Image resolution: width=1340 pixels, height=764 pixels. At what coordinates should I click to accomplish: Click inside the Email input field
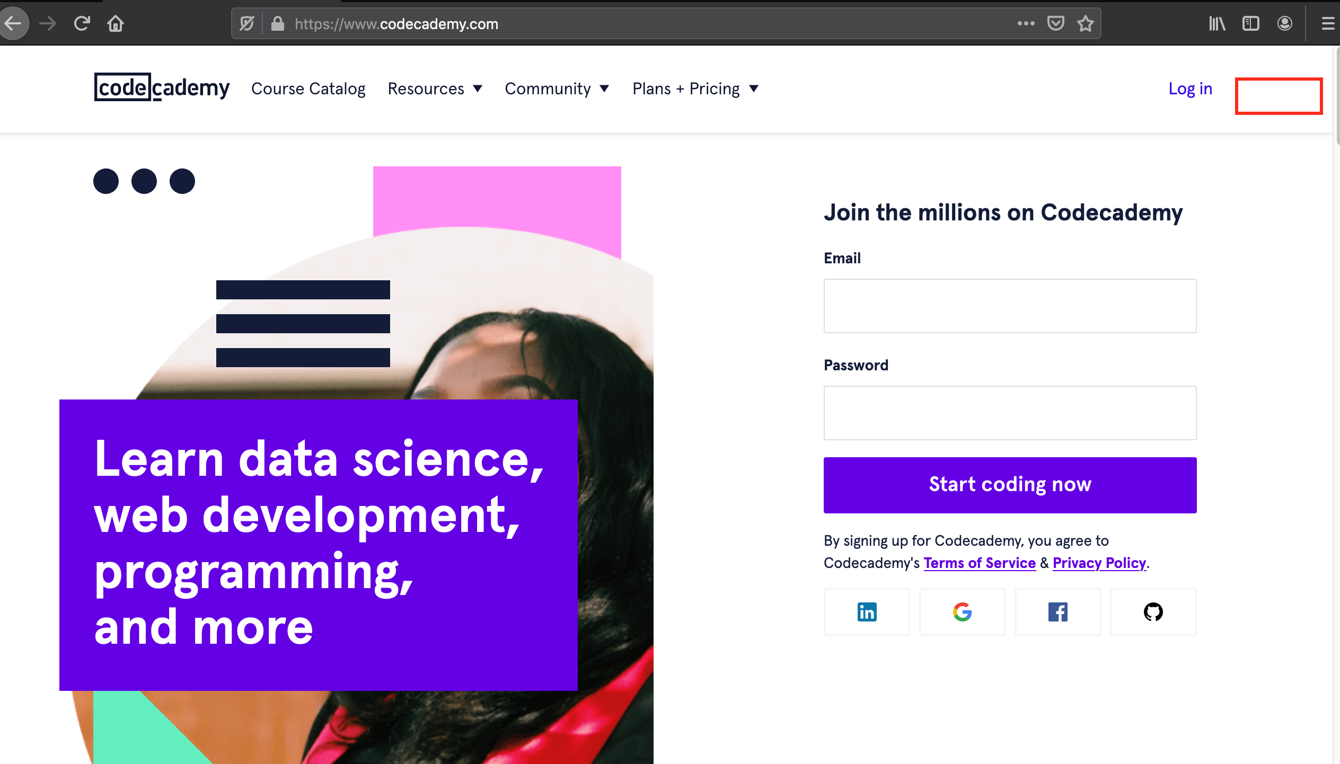(x=1009, y=306)
